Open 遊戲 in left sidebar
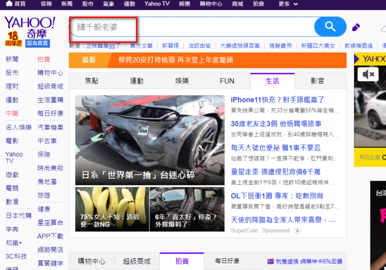386x270 pixels. pos(12,175)
